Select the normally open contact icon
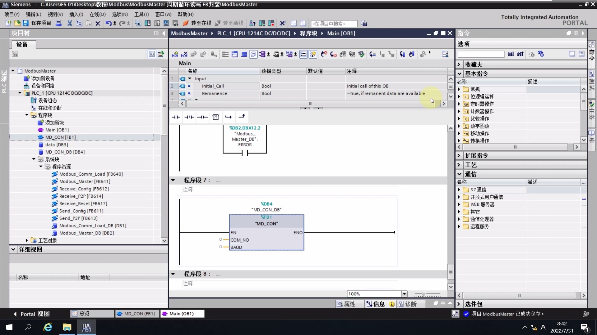The width and height of the screenshot is (597, 335). 176,117
